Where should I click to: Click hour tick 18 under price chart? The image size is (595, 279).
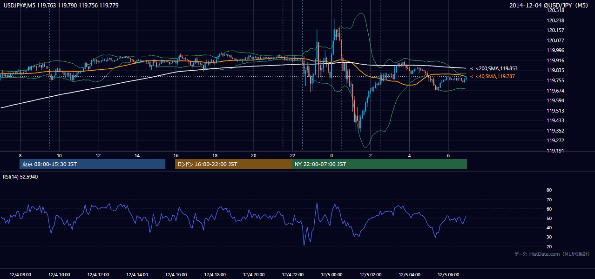click(215, 155)
